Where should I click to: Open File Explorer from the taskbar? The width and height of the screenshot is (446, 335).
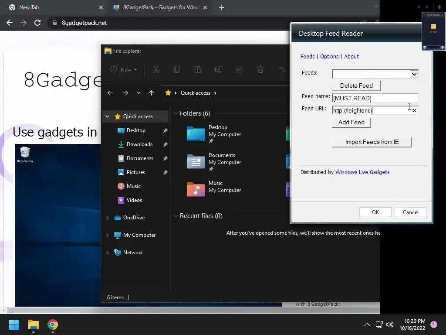click(x=33, y=325)
